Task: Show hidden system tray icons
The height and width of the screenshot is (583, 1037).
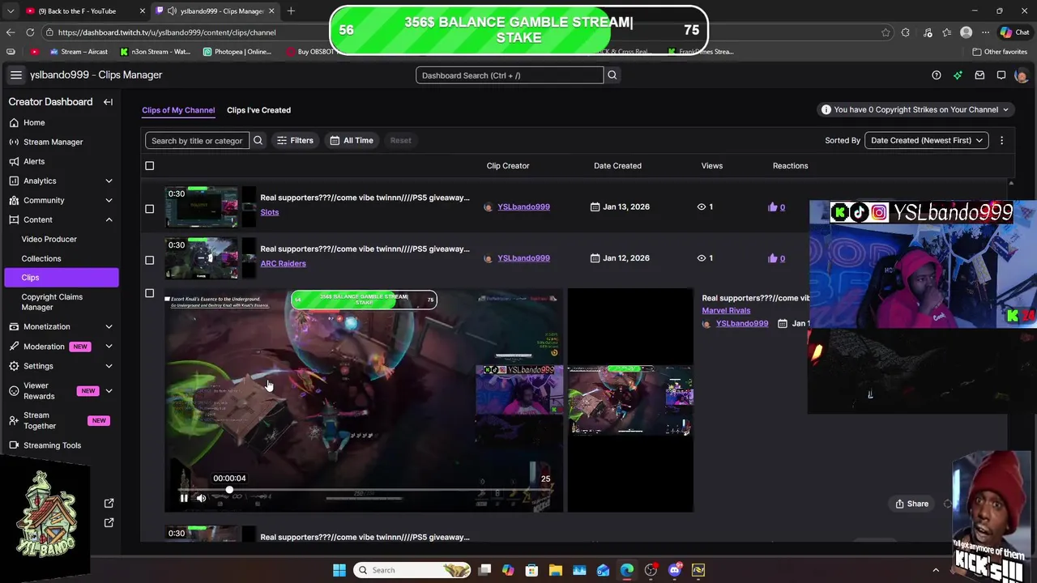Action: click(936, 570)
